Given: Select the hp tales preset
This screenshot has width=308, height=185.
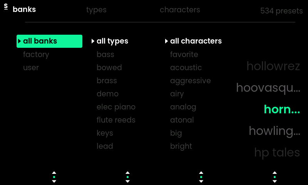Looking at the screenshot, I should pos(277,152).
